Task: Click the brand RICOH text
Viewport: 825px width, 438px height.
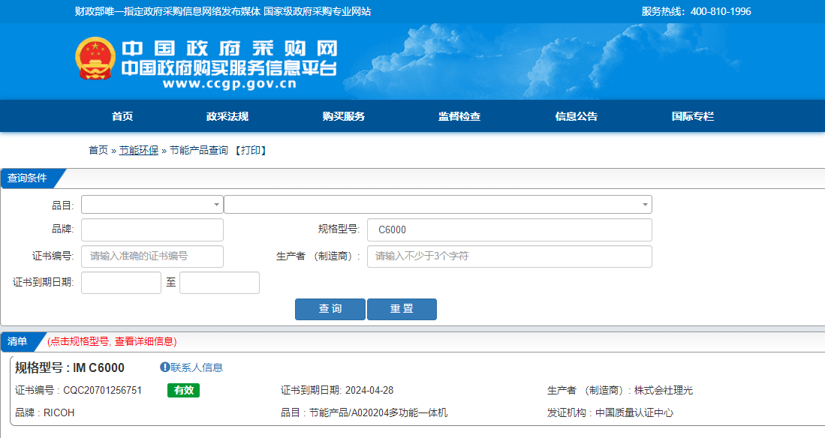Action: point(59,412)
